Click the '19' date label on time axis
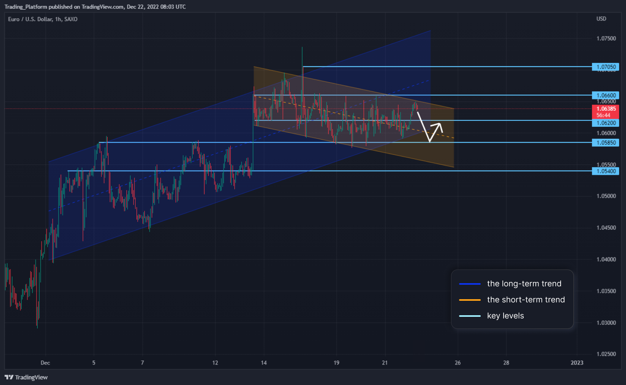This screenshot has width=626, height=385. (x=336, y=363)
